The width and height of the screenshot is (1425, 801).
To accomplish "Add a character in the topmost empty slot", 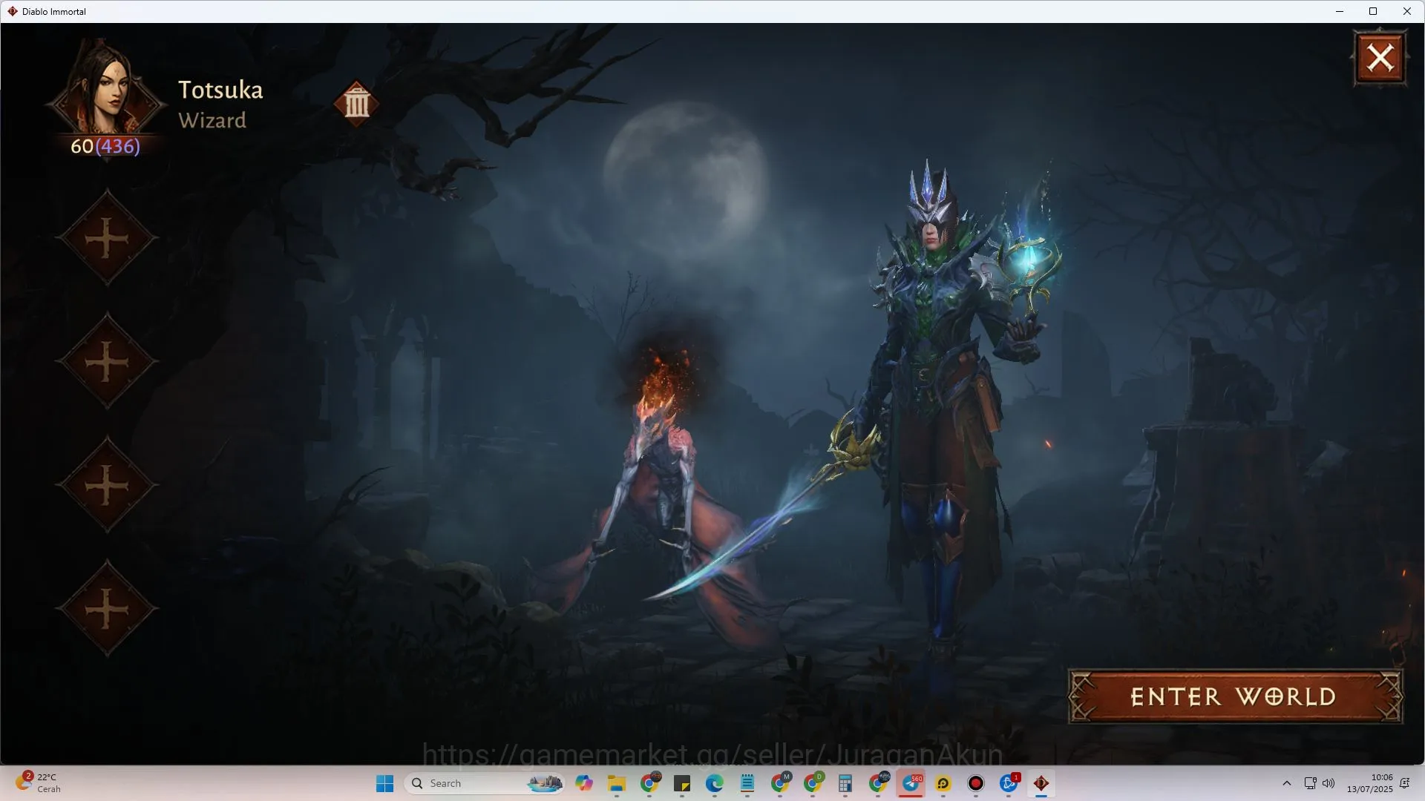I will (107, 238).
